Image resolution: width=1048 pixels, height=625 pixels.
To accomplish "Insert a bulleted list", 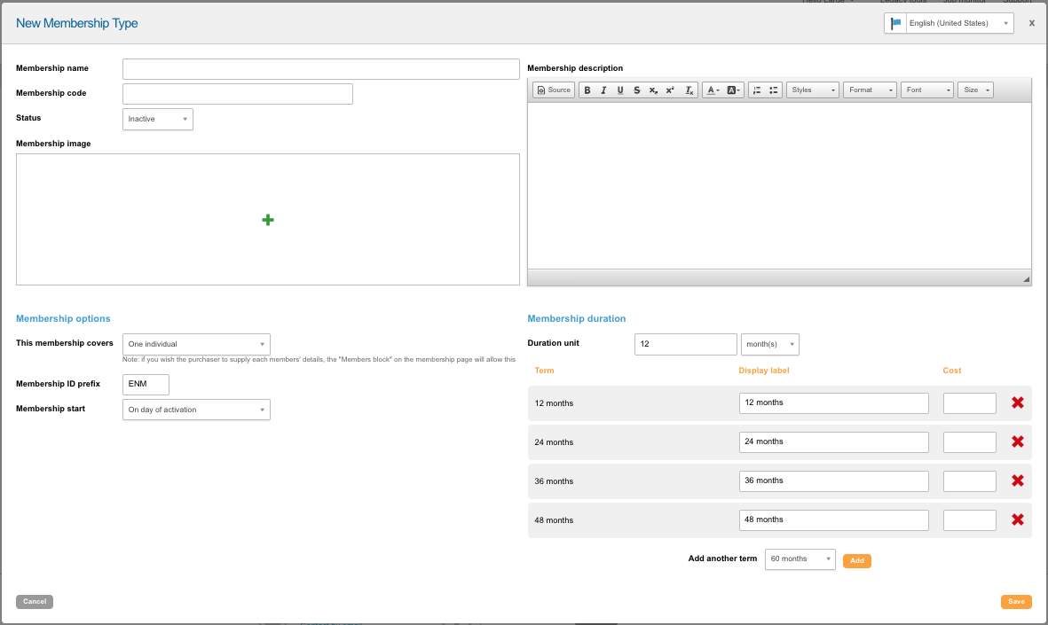I will pyautogui.click(x=773, y=90).
